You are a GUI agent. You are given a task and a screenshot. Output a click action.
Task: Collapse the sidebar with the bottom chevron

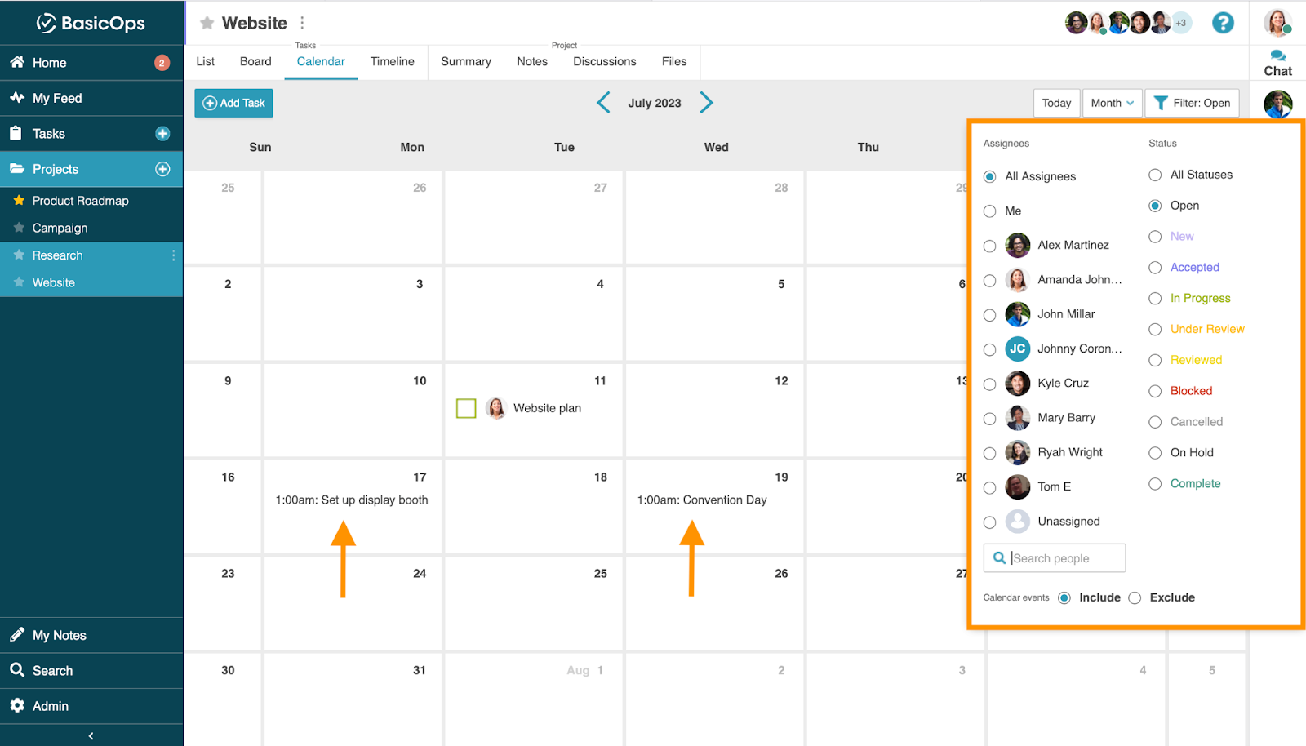[91, 735]
